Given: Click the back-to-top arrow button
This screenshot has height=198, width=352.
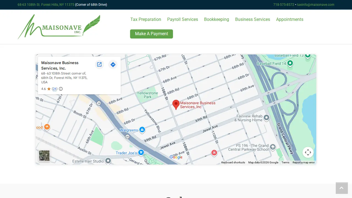Looking at the screenshot, I should pos(342,188).
